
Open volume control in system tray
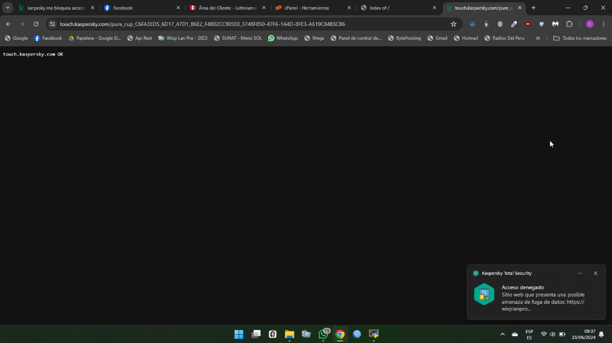coord(553,334)
